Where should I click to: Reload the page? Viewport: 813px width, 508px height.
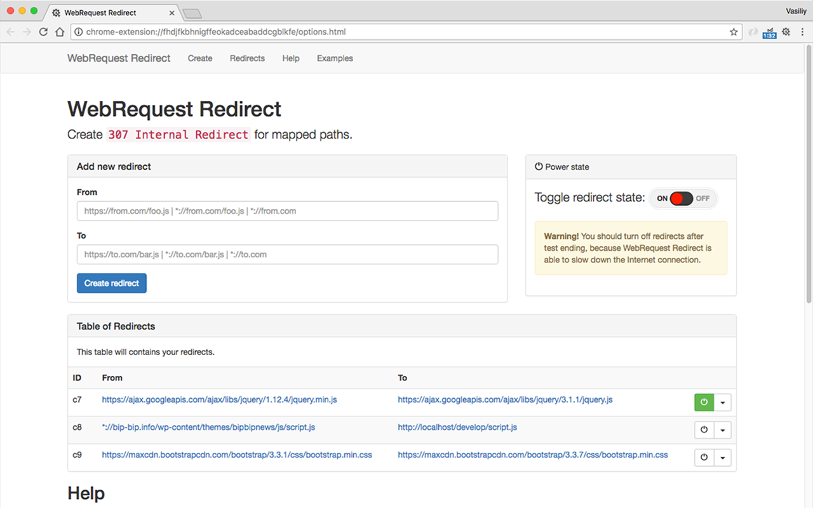click(x=43, y=32)
